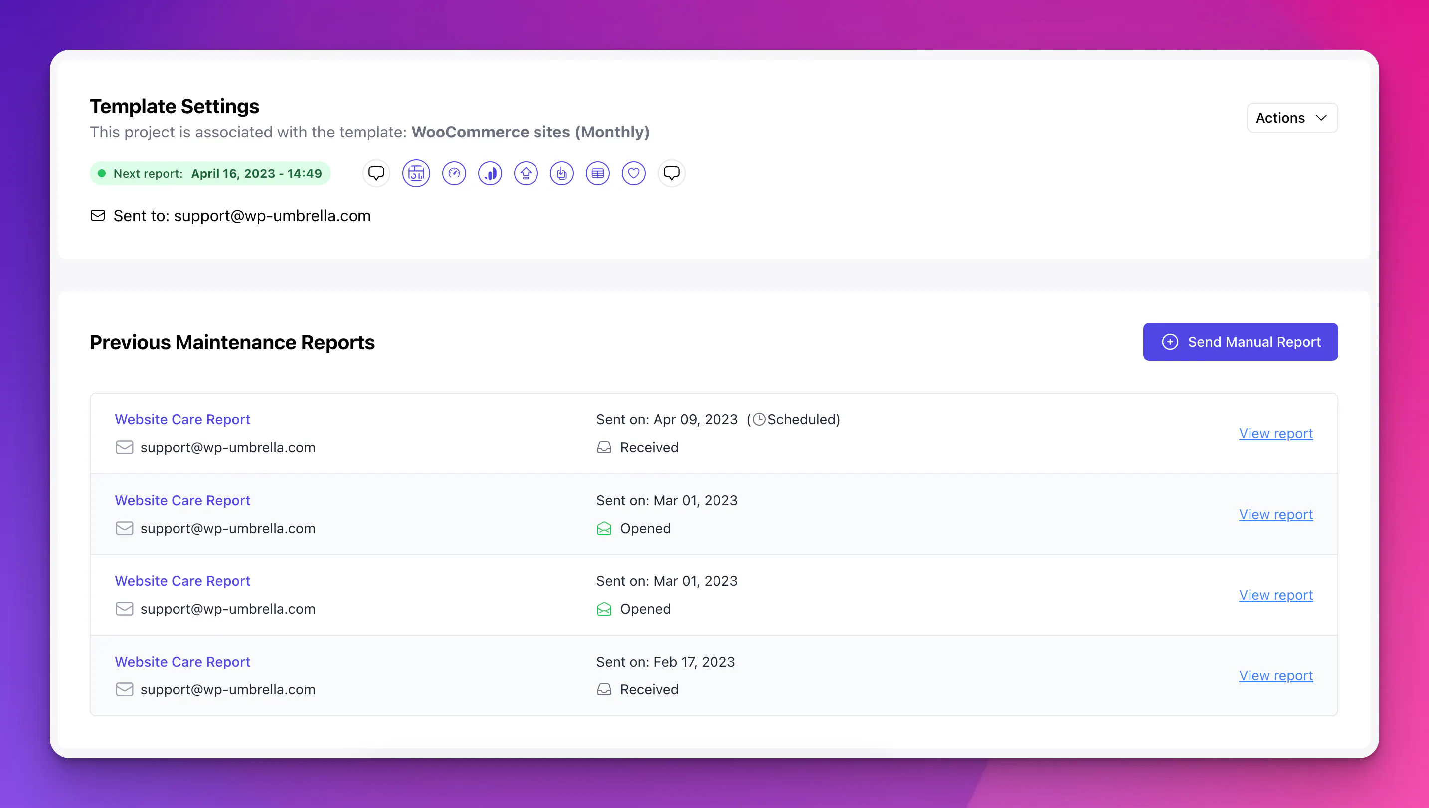This screenshot has height=808, width=1429.
Task: Click the 'WooCommerce sites (Monthly)' template name
Action: tap(531, 132)
